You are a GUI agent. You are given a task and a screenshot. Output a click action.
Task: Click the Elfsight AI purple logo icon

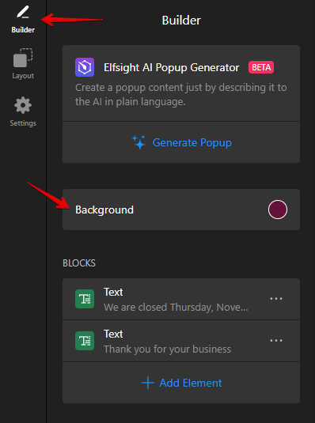pos(85,67)
